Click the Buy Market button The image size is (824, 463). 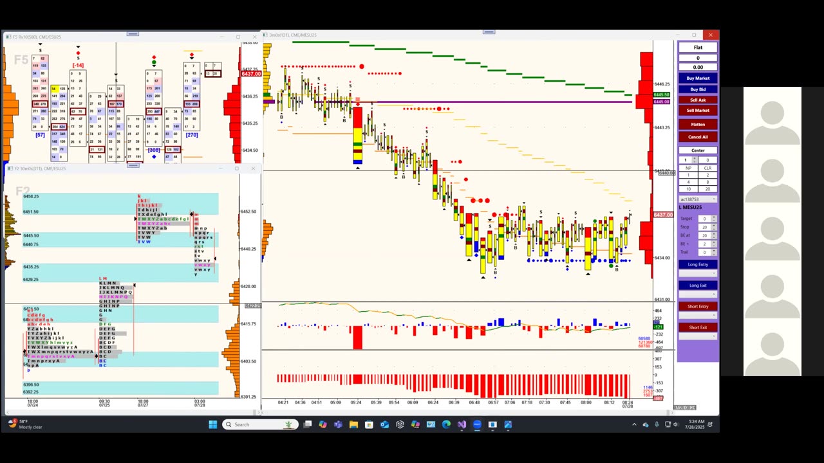(698, 78)
